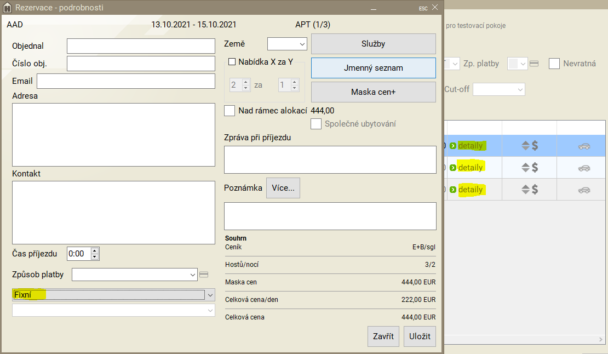Open the detaily link in the second row

pos(470,168)
